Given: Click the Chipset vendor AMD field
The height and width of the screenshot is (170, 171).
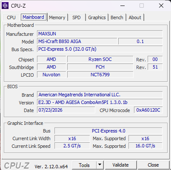Looking at the screenshot, I should pyautogui.click(x=51, y=59).
